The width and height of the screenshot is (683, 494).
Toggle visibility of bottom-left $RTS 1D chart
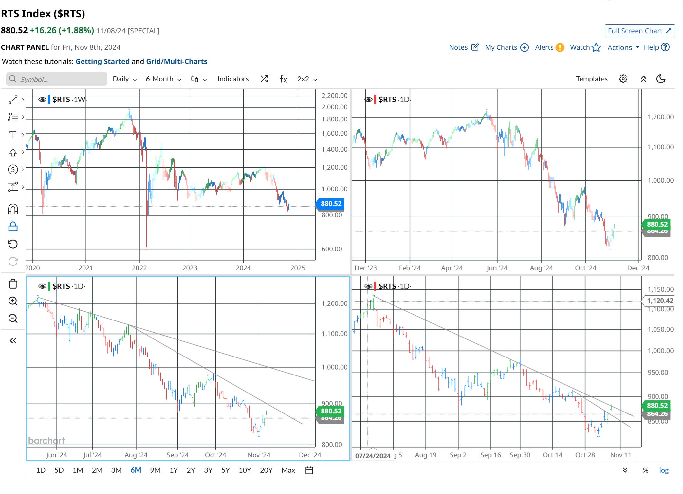pyautogui.click(x=42, y=286)
